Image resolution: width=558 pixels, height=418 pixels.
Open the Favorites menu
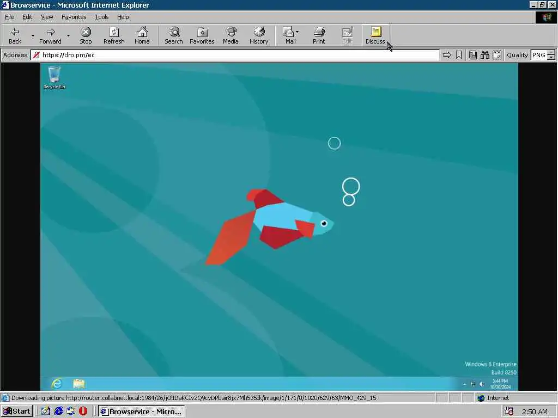(74, 17)
